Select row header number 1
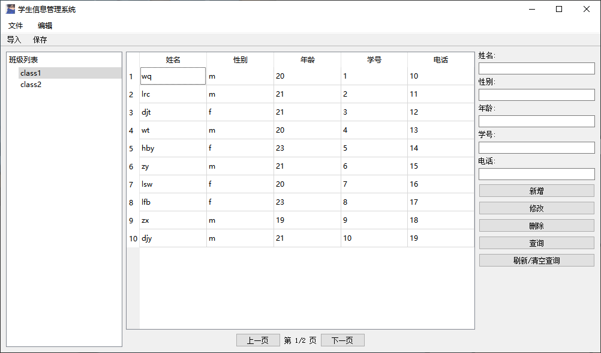Screen dimensions: 601x353 tap(133, 76)
